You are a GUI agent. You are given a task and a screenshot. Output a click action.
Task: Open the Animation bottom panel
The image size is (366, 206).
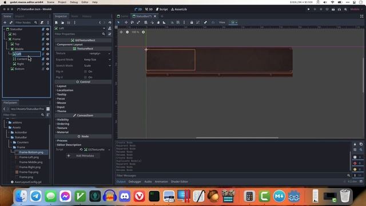point(161,181)
